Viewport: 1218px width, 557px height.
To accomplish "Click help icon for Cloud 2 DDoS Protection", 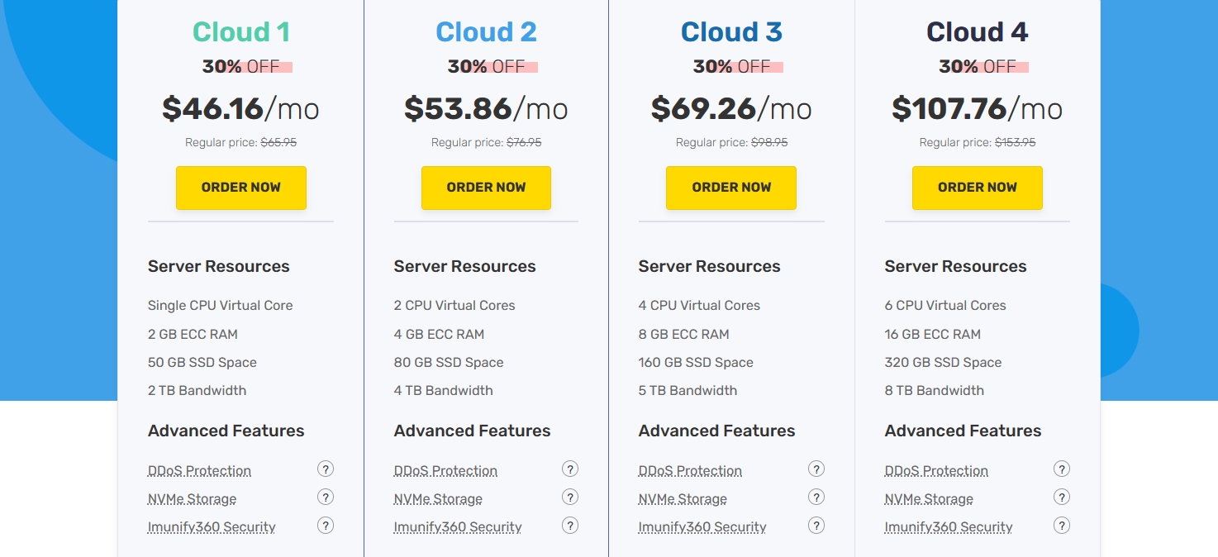I will point(570,469).
